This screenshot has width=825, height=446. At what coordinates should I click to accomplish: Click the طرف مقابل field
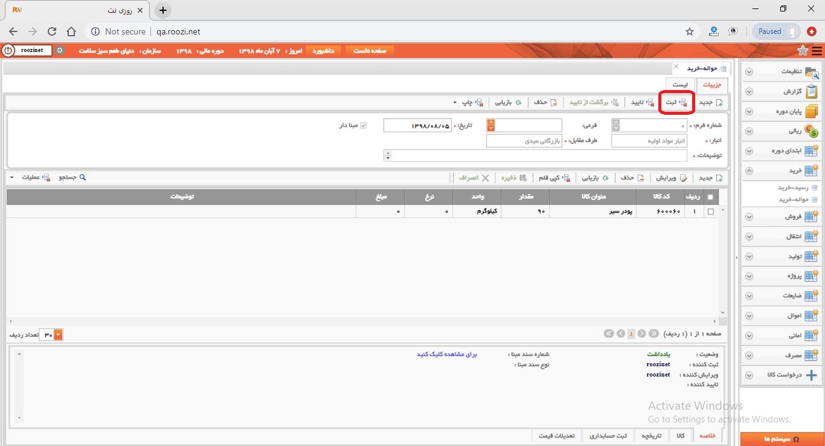point(524,141)
